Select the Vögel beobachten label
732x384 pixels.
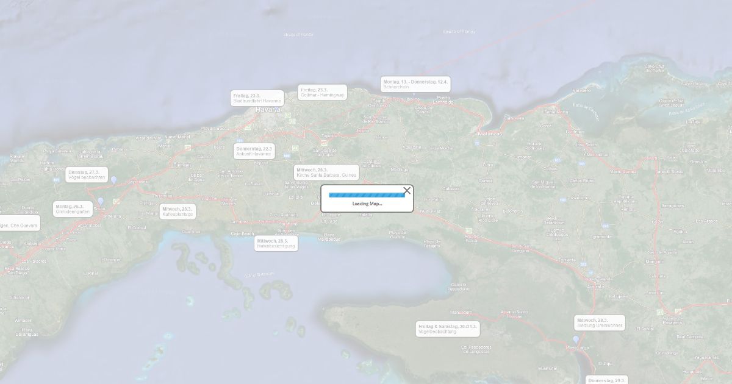click(x=87, y=175)
